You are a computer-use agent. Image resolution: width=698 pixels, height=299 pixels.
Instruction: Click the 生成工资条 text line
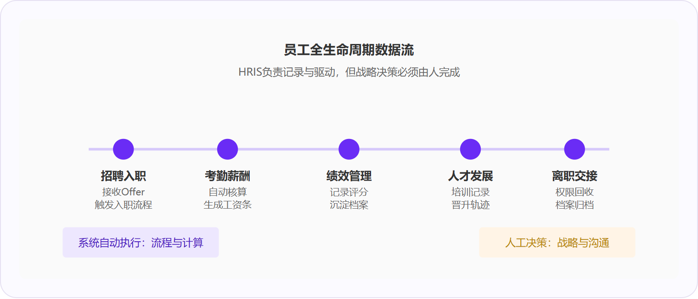227,205
